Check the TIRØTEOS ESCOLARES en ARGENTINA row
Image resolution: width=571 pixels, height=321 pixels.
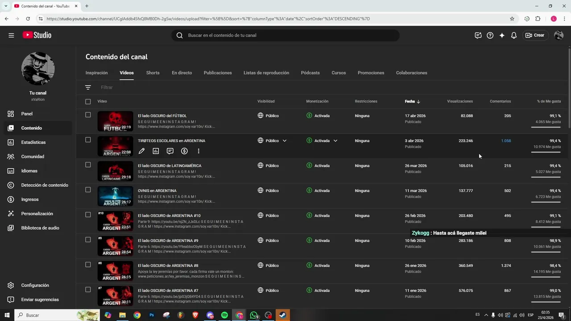coord(88,140)
